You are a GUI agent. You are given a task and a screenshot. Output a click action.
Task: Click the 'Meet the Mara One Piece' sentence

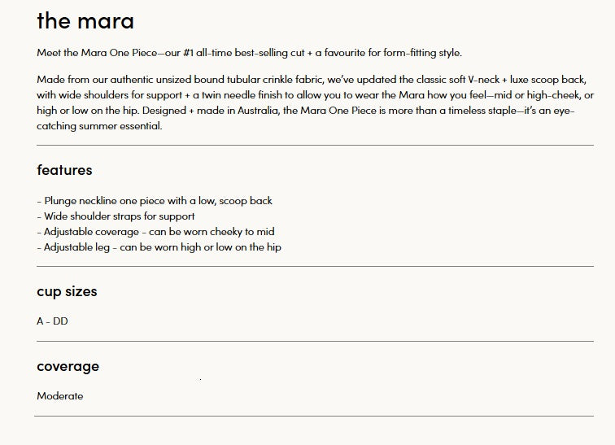tap(250, 53)
